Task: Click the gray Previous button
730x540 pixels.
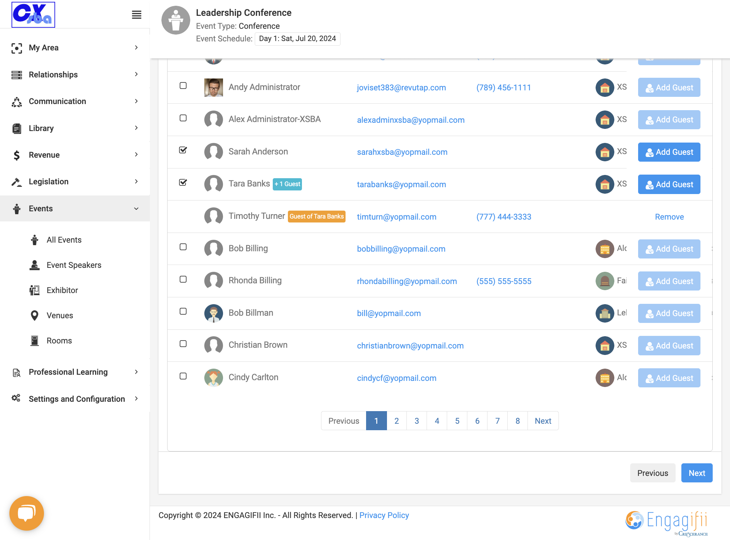Action: (x=653, y=473)
